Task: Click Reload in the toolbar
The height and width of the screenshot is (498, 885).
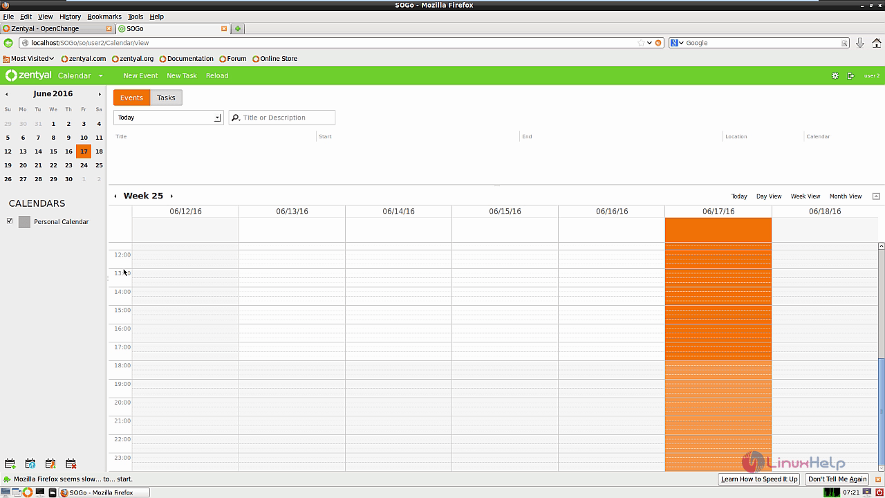Action: pos(217,75)
